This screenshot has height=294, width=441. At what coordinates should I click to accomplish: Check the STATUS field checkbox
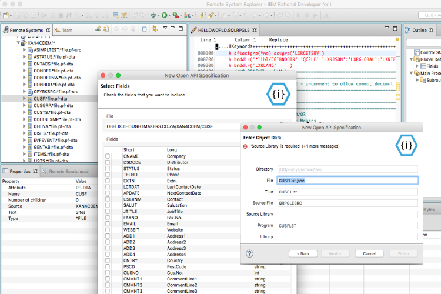[x=108, y=169]
